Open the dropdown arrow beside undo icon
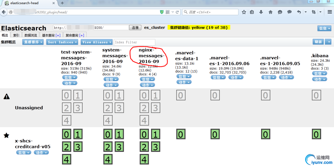 [306, 12]
